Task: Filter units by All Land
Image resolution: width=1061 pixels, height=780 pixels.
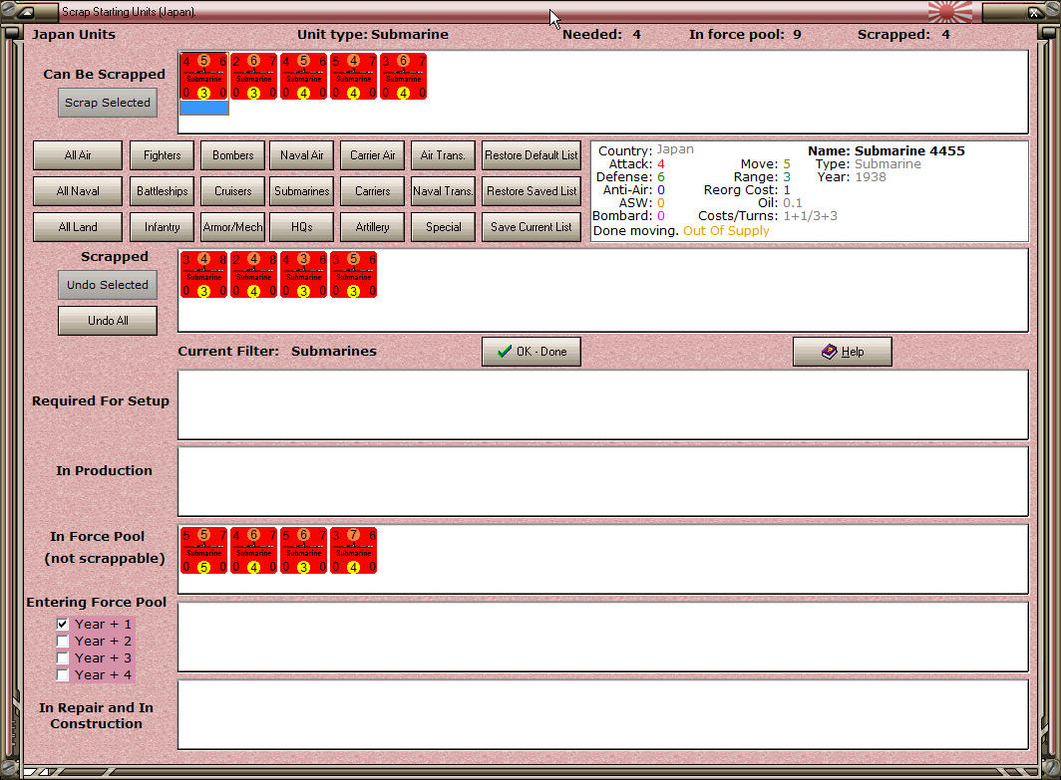Action: [78, 227]
